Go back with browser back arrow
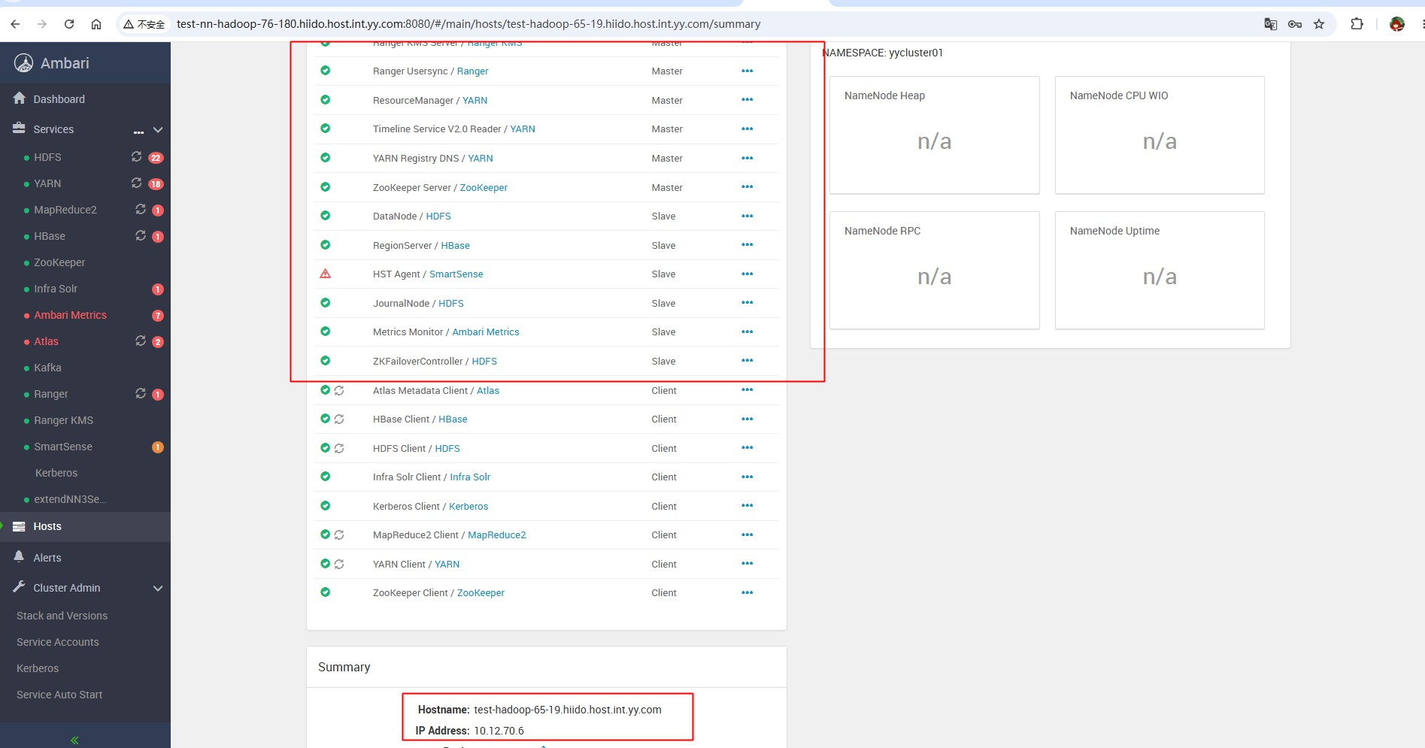The height and width of the screenshot is (748, 1425). tap(15, 24)
